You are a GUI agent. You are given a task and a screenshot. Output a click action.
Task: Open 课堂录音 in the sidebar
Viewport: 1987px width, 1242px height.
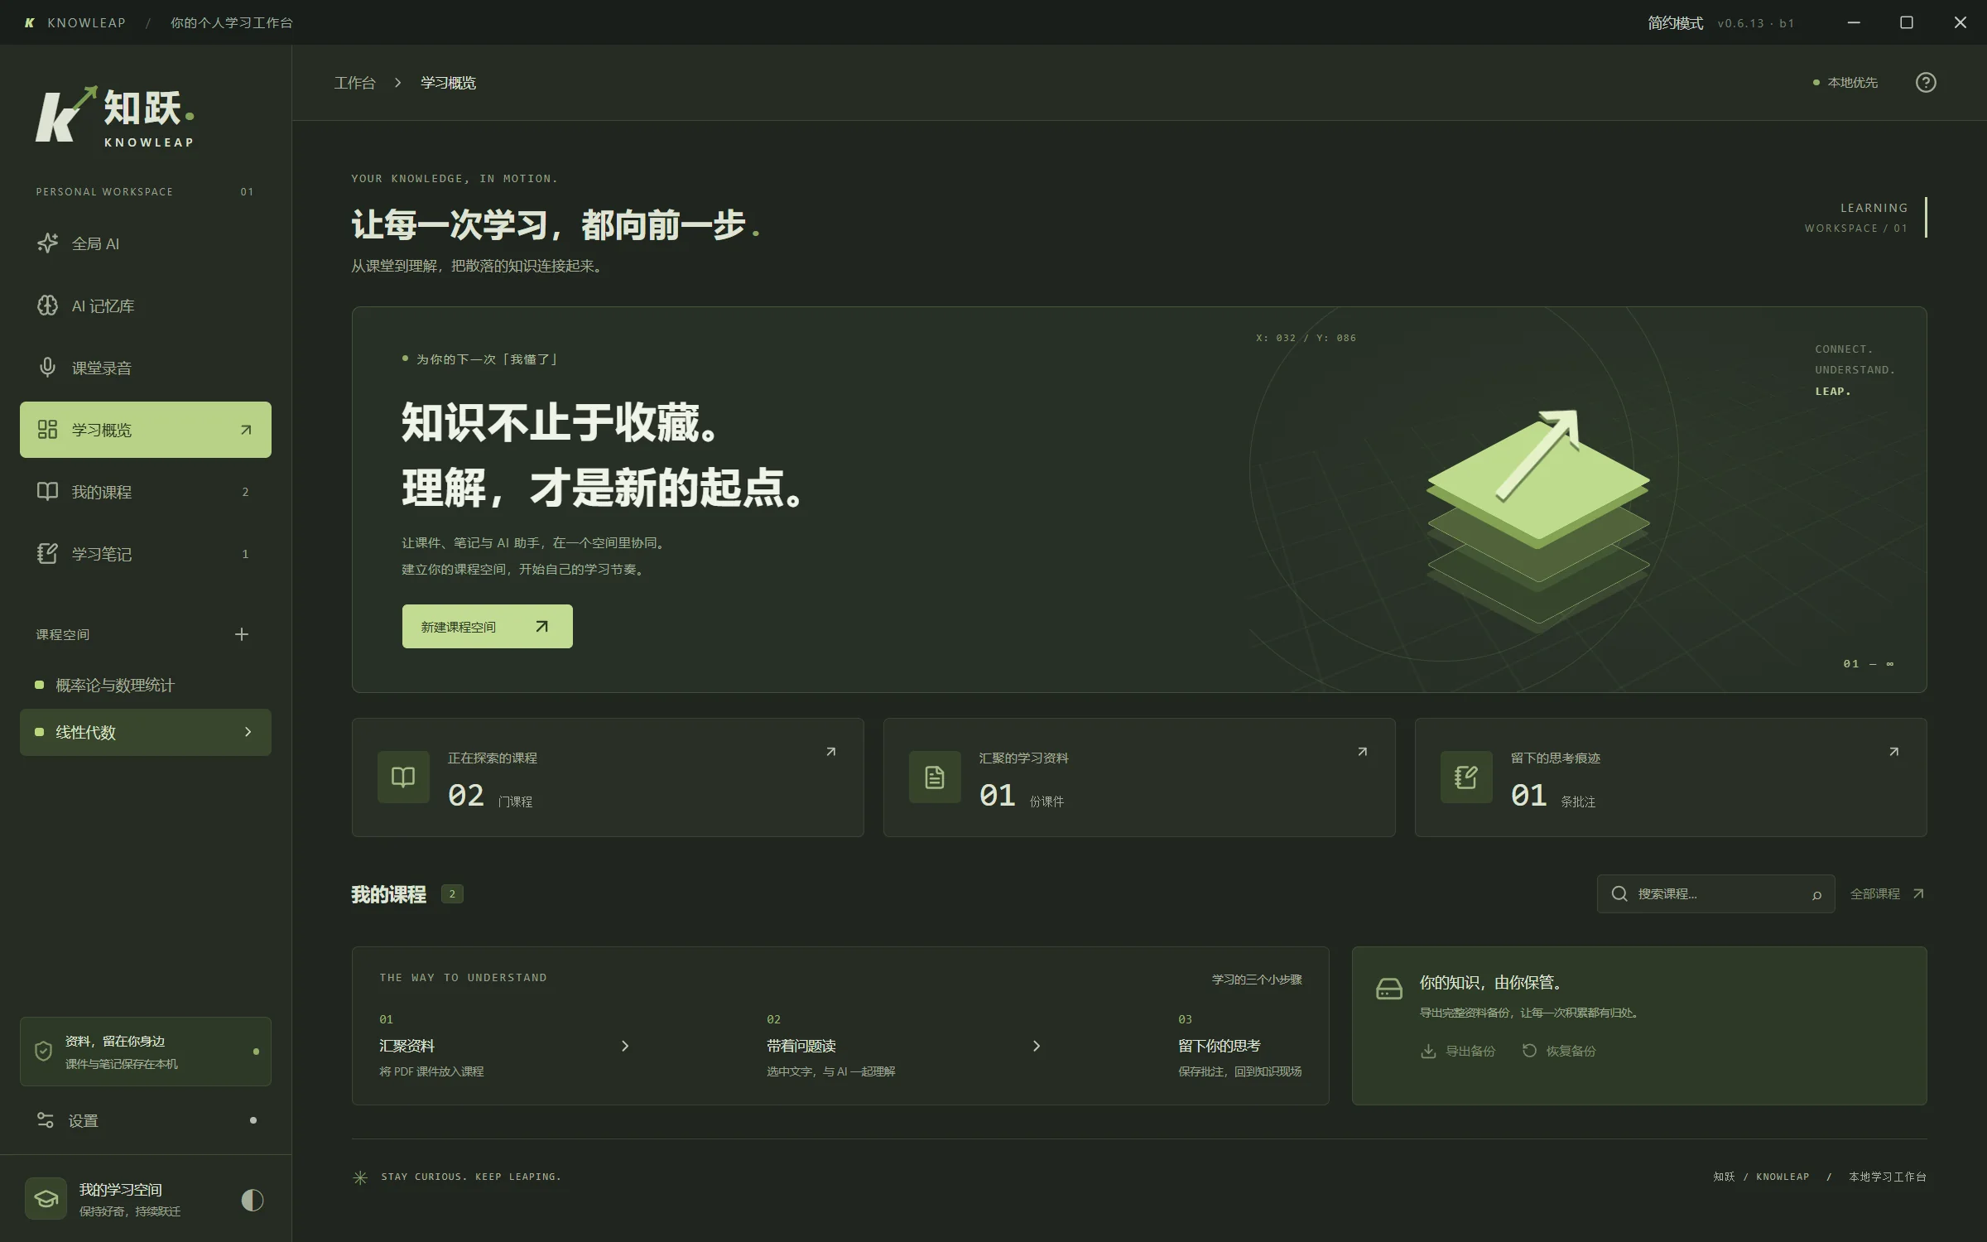(146, 368)
